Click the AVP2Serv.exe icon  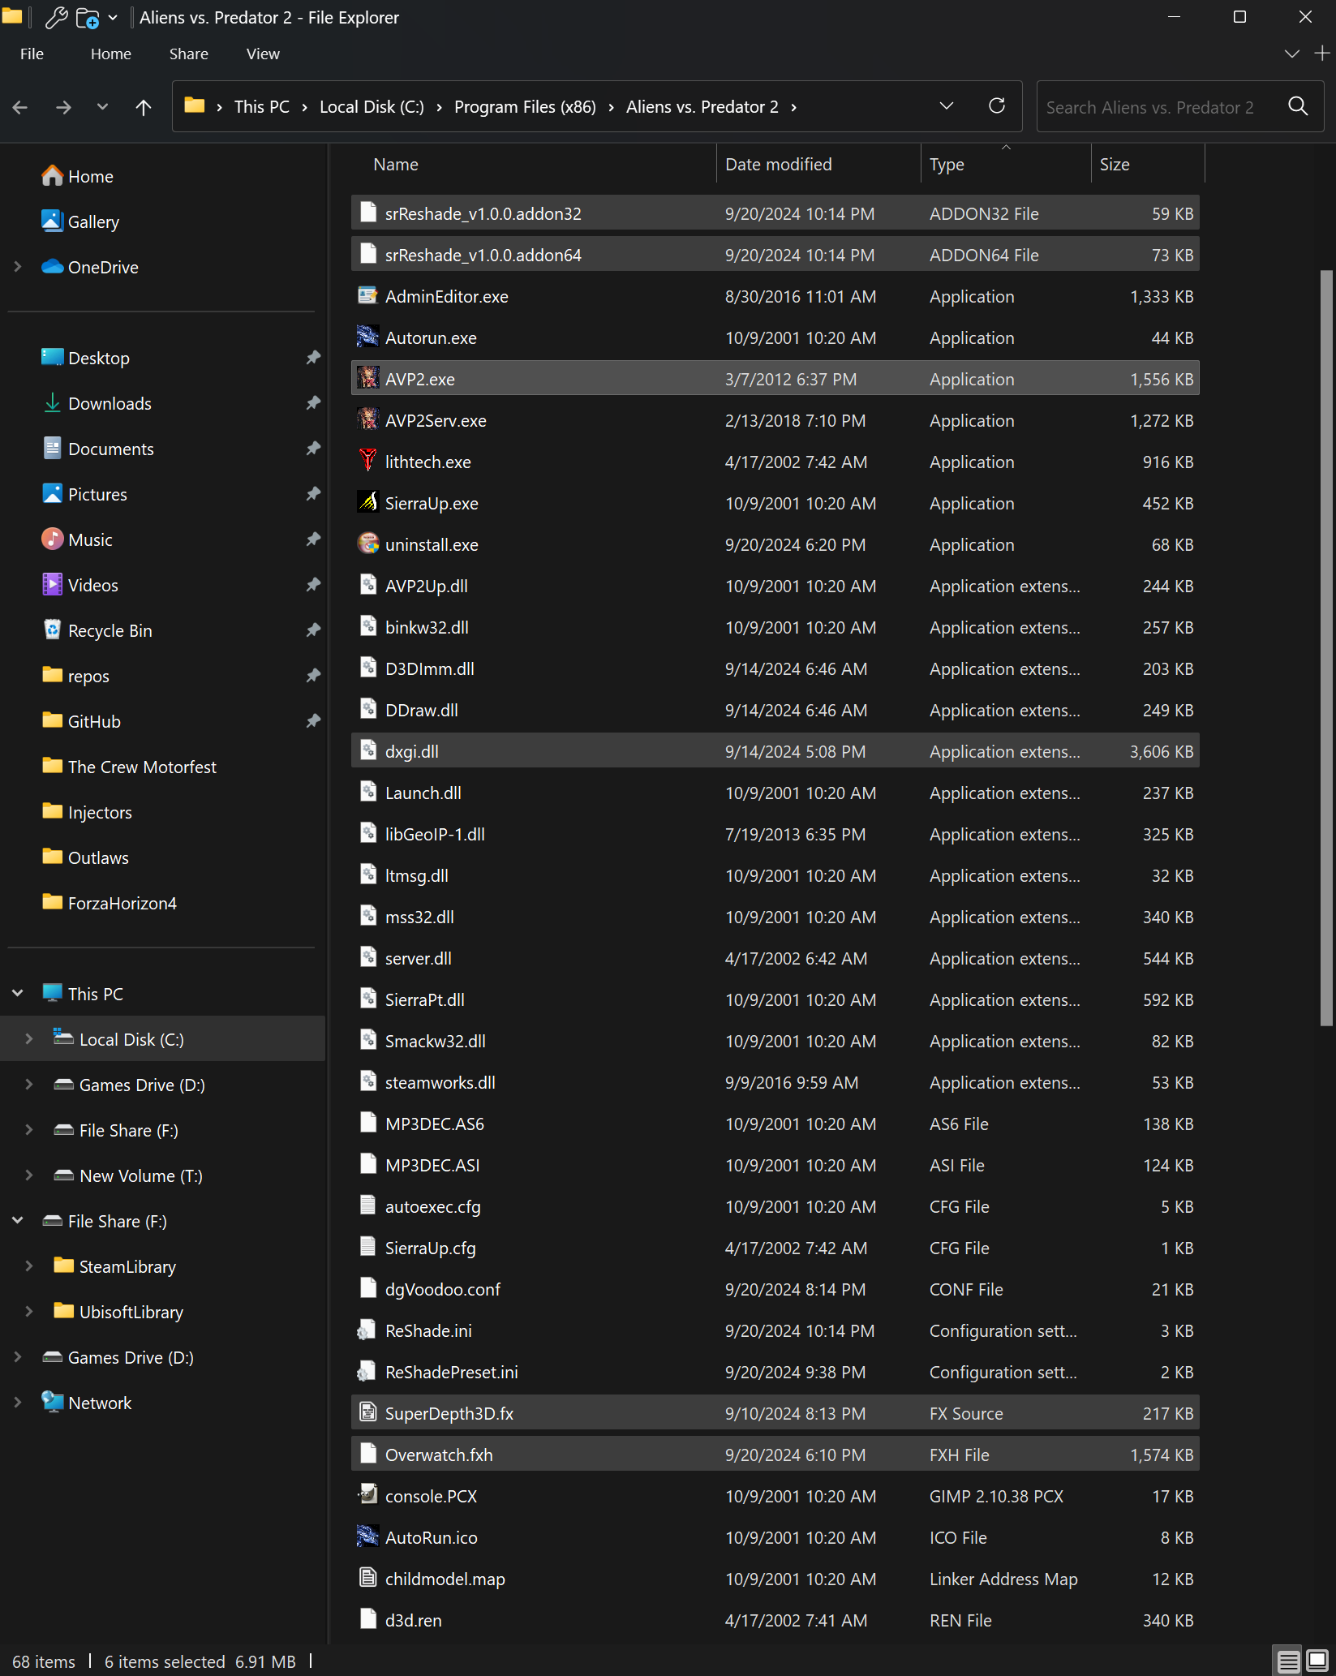coord(368,420)
